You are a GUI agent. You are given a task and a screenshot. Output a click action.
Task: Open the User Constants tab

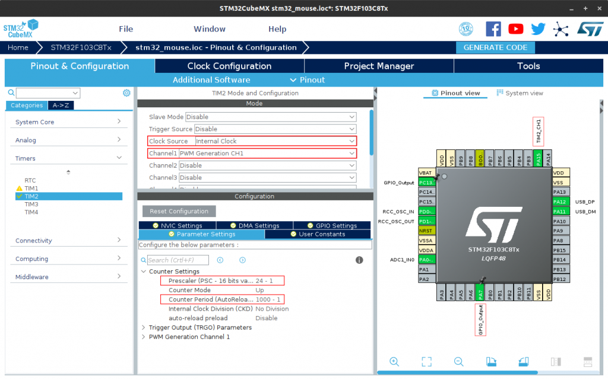tap(318, 234)
